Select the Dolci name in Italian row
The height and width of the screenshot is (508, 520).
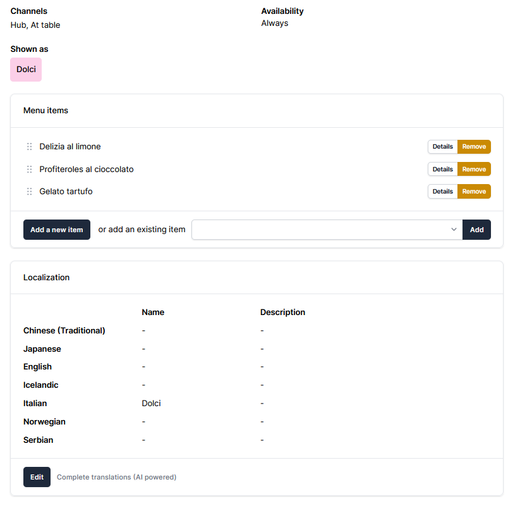coord(151,404)
